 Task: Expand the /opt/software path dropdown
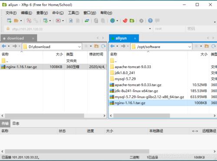pos(190,47)
